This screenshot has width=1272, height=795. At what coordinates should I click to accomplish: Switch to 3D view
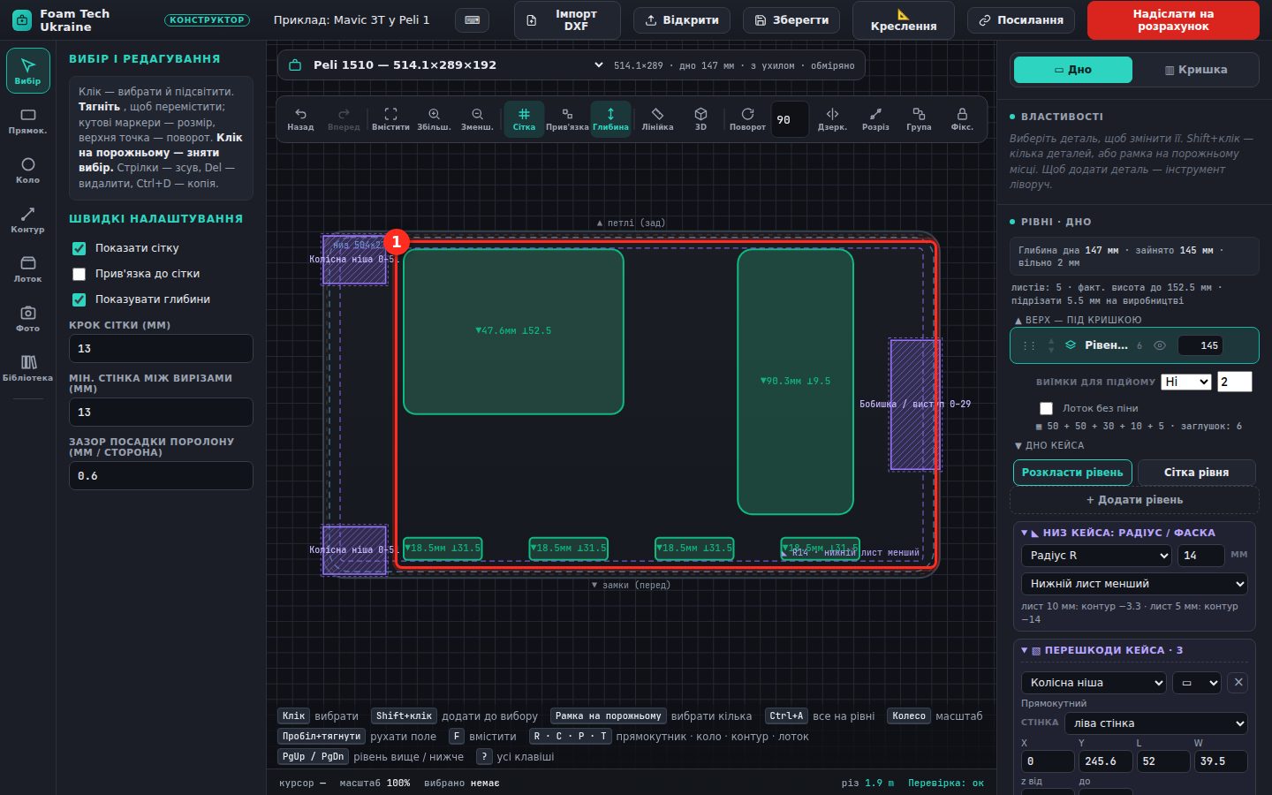[x=700, y=119]
